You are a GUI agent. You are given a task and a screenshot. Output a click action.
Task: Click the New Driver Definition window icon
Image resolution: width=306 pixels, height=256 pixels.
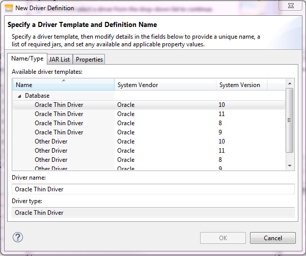pos(9,8)
